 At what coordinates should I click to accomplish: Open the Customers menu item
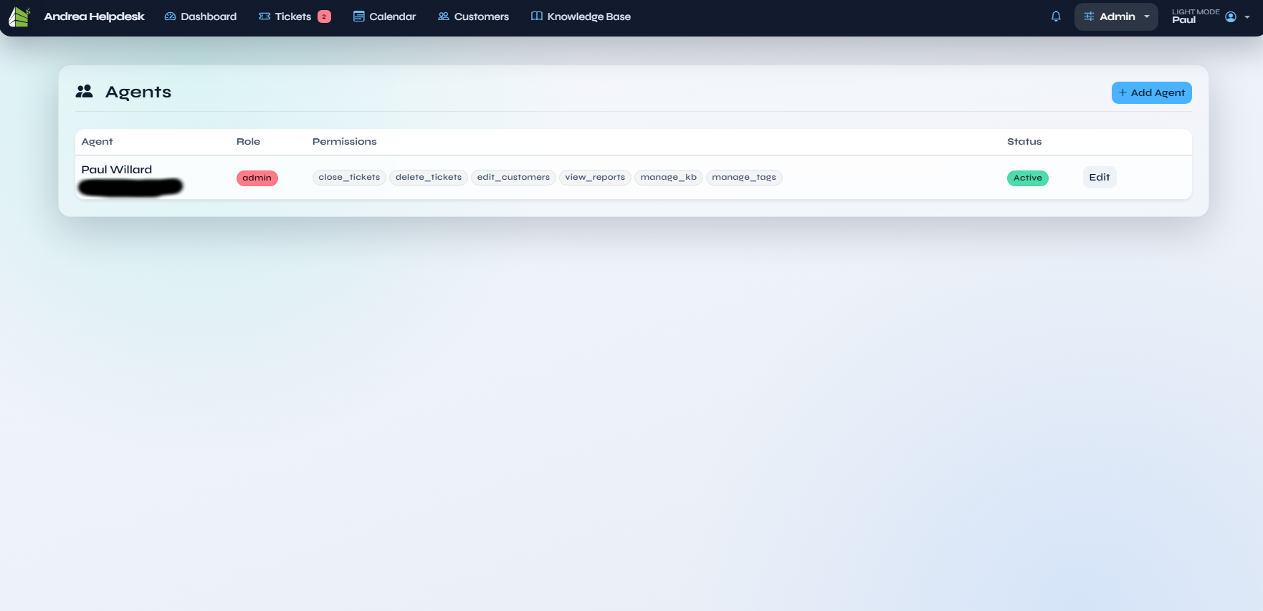473,16
